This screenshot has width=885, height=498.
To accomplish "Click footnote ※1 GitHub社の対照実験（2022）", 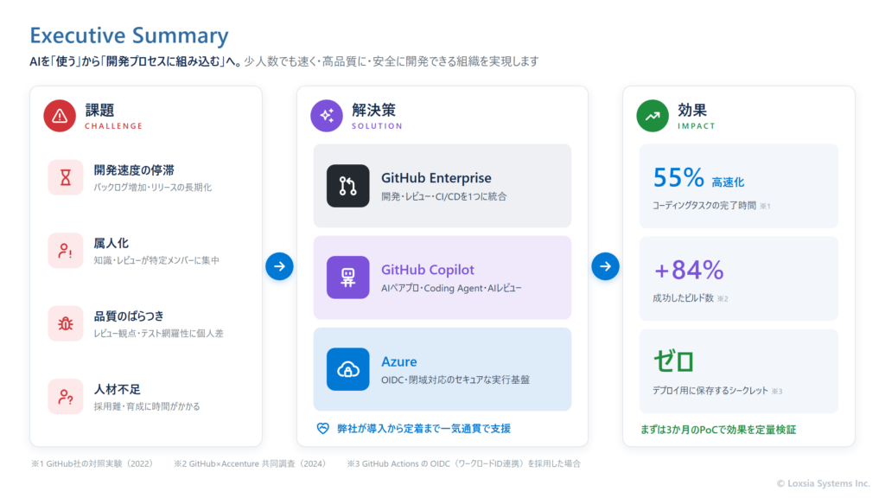I will [x=92, y=463].
